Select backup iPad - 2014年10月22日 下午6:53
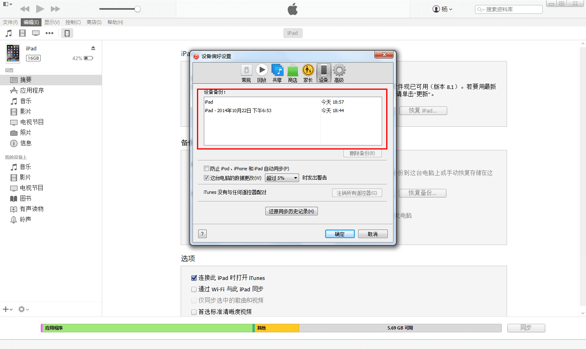The height and width of the screenshot is (349, 586). click(293, 111)
